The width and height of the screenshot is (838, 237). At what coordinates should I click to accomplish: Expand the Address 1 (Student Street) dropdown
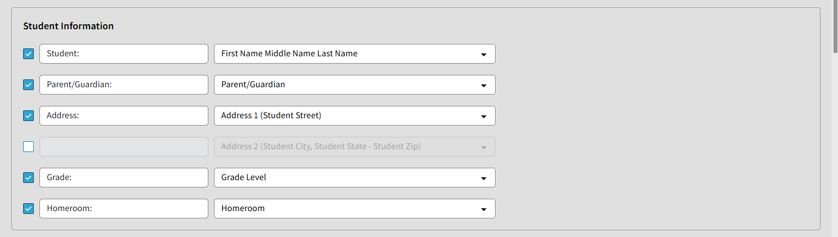354,116
